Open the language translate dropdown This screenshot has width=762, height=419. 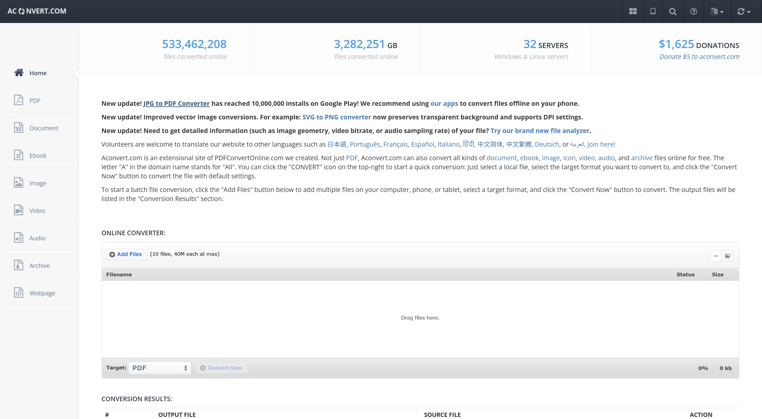[717, 11]
